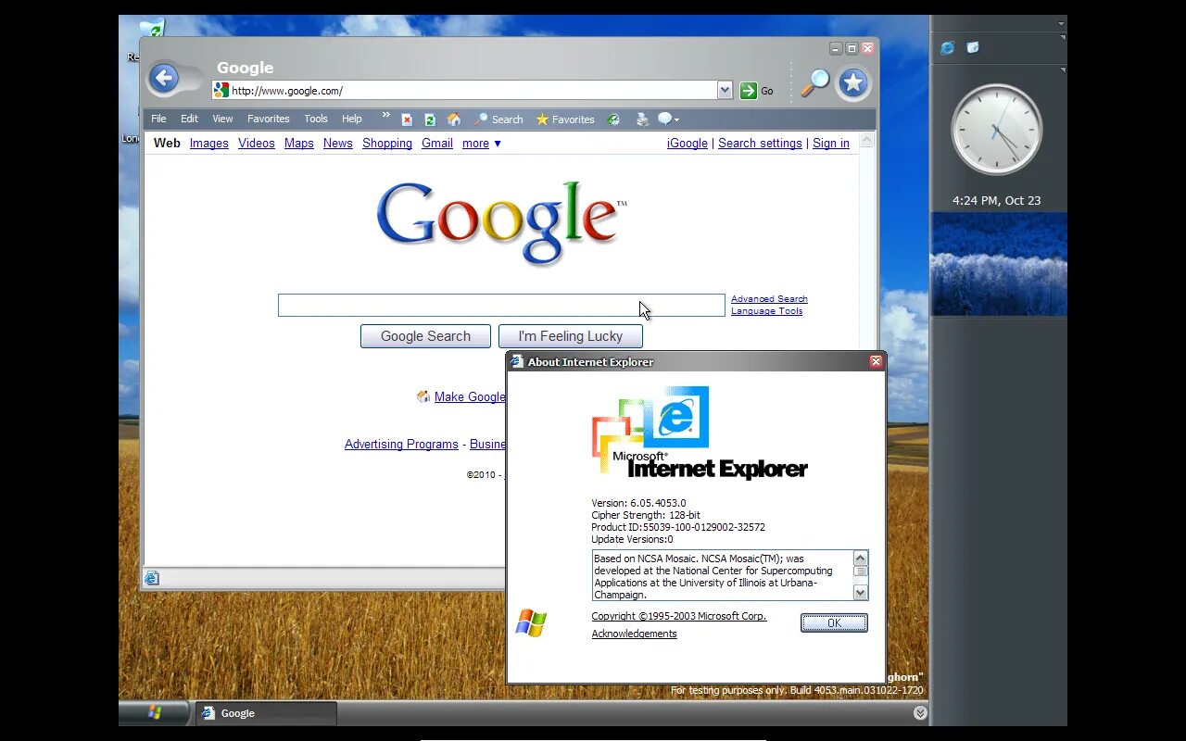Open the Images link

(x=209, y=144)
